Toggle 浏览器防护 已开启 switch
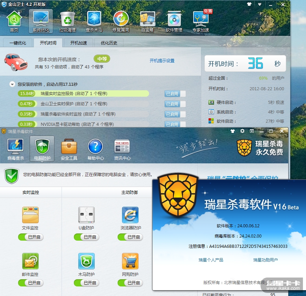Image resolution: width=306 pixels, height=296 pixels. (130, 237)
